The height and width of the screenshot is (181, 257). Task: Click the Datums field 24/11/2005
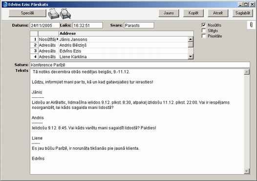coord(45,25)
